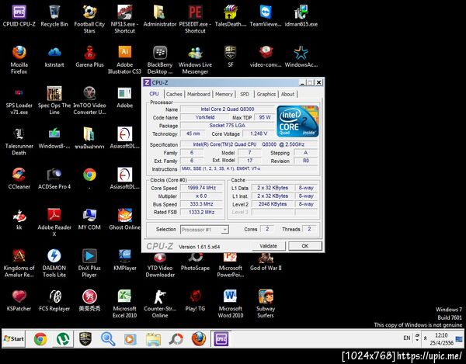
Task: Open the SPD tab in CPU-Z
Action: click(245, 94)
